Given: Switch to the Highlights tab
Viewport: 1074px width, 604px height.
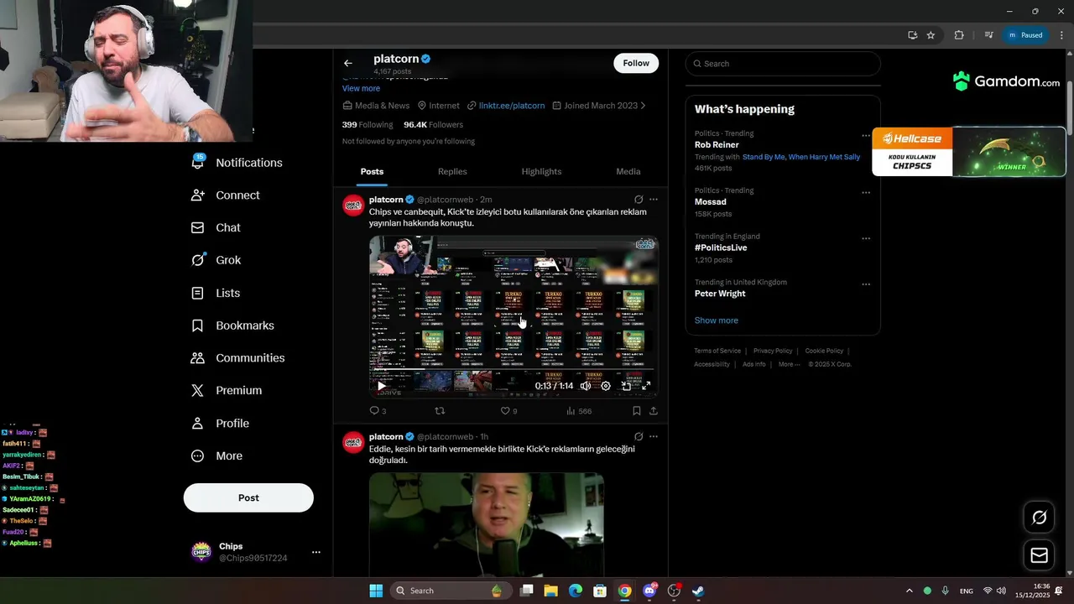Looking at the screenshot, I should pos(541,171).
